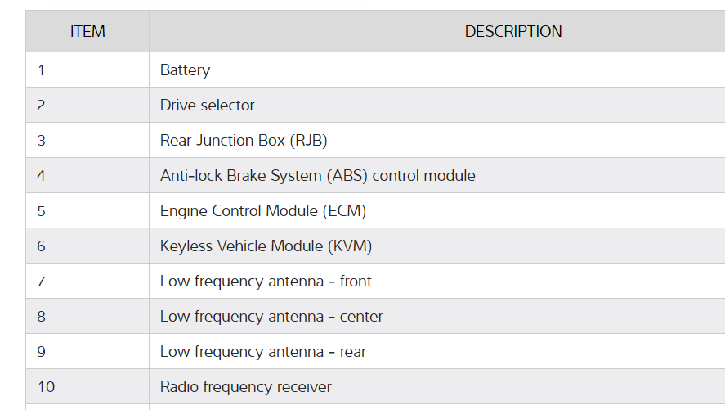Select the Rear Junction Box (RJB) entry
Viewport: 725px width, 410px height.
point(244,141)
